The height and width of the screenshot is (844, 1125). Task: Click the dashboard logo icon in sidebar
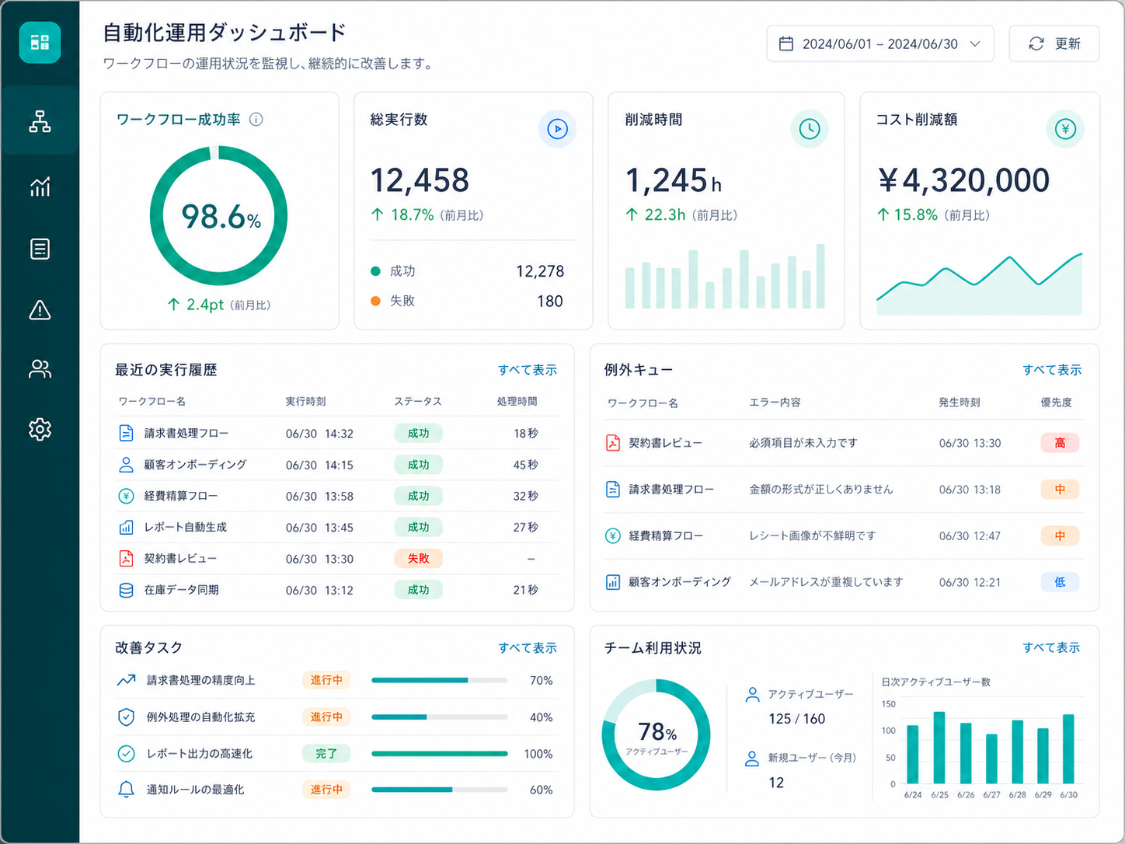pos(40,42)
